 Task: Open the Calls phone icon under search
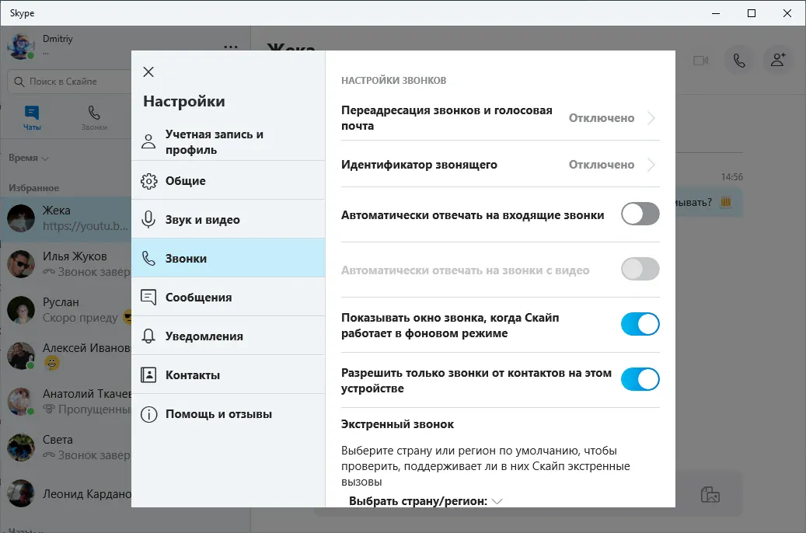point(94,117)
